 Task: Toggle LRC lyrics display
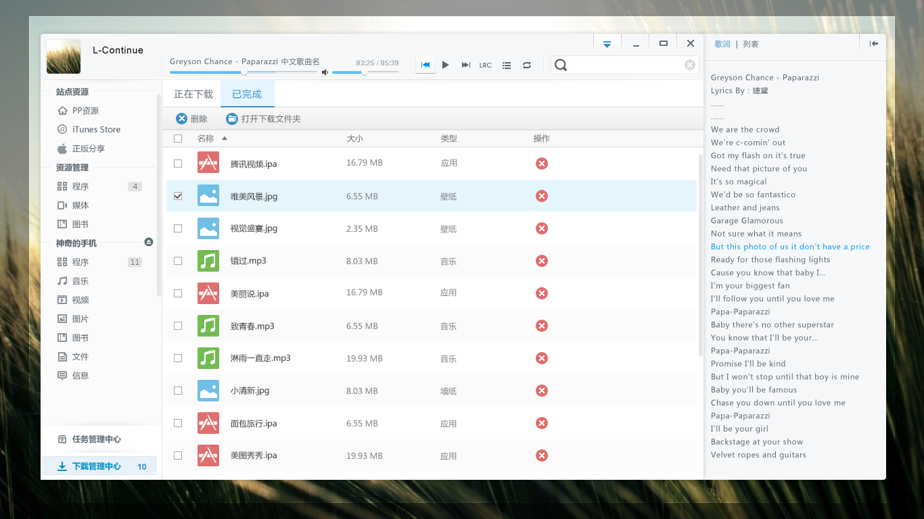point(486,66)
